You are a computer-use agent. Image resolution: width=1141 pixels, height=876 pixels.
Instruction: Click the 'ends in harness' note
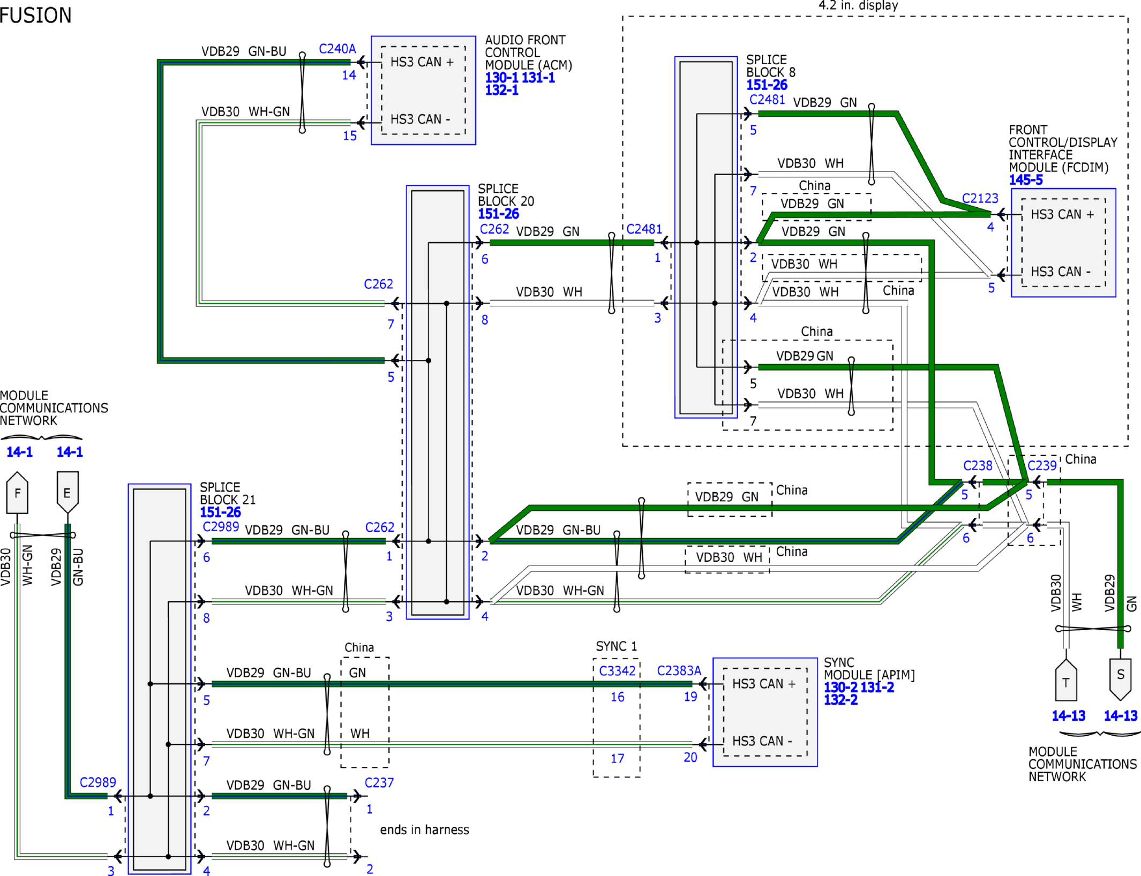[x=424, y=829]
